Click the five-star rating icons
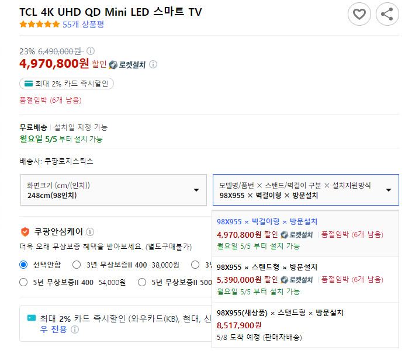Screen dimensions: 405x354 [x=40, y=25]
